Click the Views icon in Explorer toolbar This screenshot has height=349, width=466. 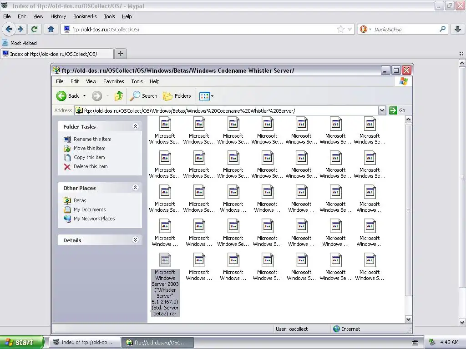click(204, 96)
